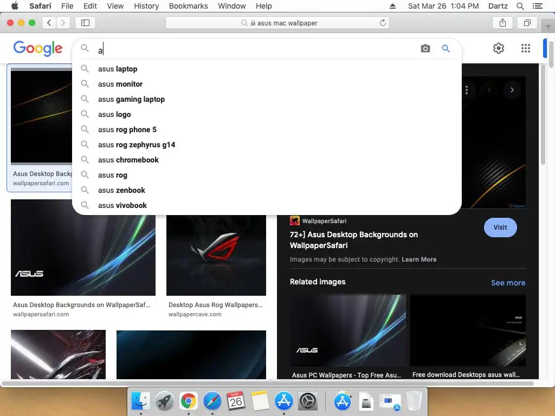Open the Edit menu

(x=90, y=6)
